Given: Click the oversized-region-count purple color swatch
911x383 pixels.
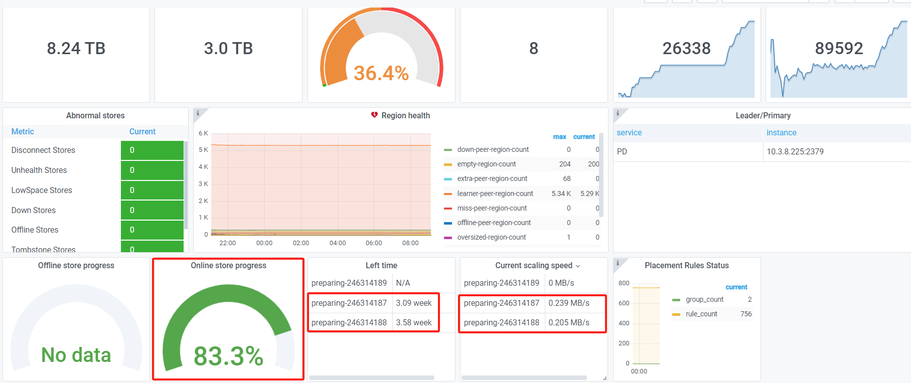Looking at the screenshot, I should coord(448,238).
